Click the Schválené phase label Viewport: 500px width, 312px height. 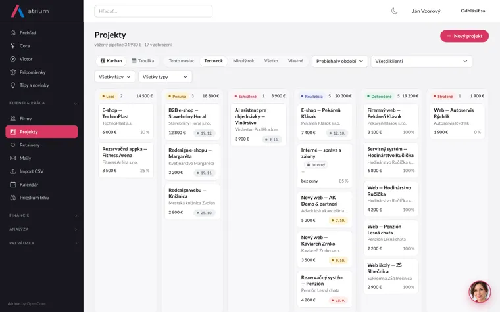(x=245, y=96)
